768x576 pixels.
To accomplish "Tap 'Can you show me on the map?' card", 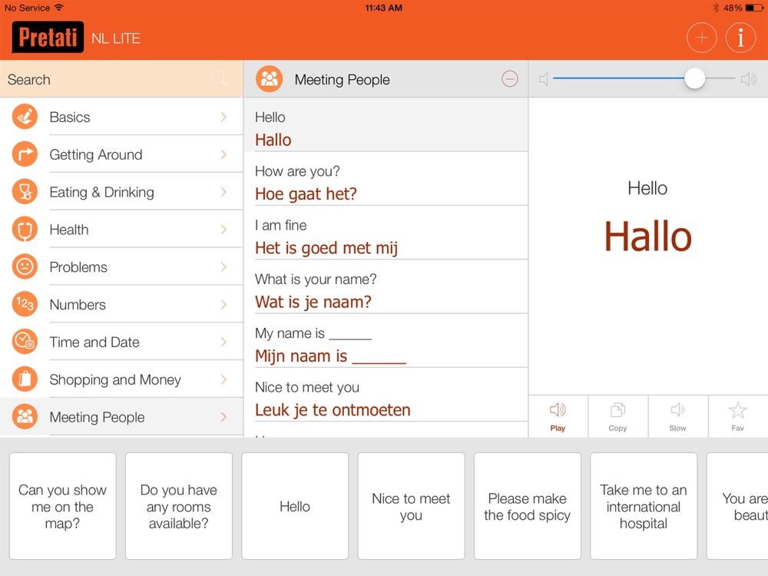I will pos(63,506).
